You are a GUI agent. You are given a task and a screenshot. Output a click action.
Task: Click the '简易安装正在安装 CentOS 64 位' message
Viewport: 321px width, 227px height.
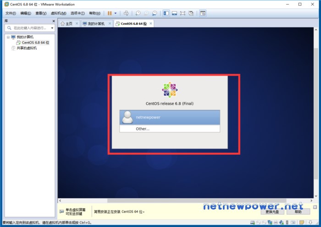119,212
